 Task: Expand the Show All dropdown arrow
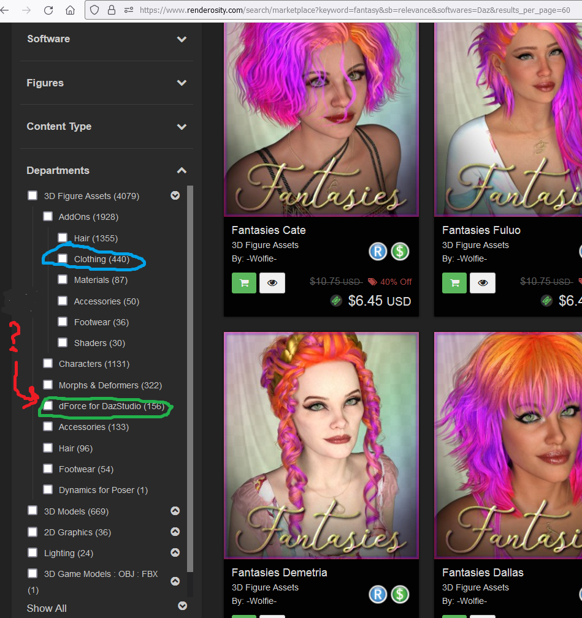pyautogui.click(x=182, y=606)
